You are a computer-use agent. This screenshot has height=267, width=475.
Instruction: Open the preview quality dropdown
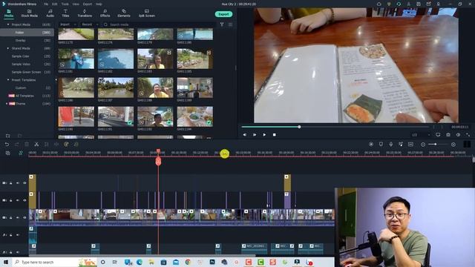click(x=421, y=135)
